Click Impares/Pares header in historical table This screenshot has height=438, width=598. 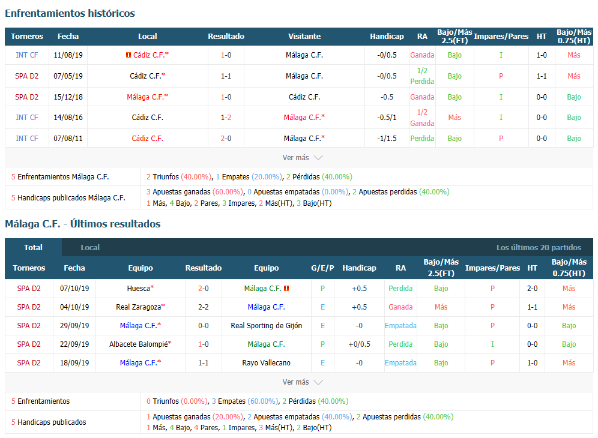(x=501, y=37)
